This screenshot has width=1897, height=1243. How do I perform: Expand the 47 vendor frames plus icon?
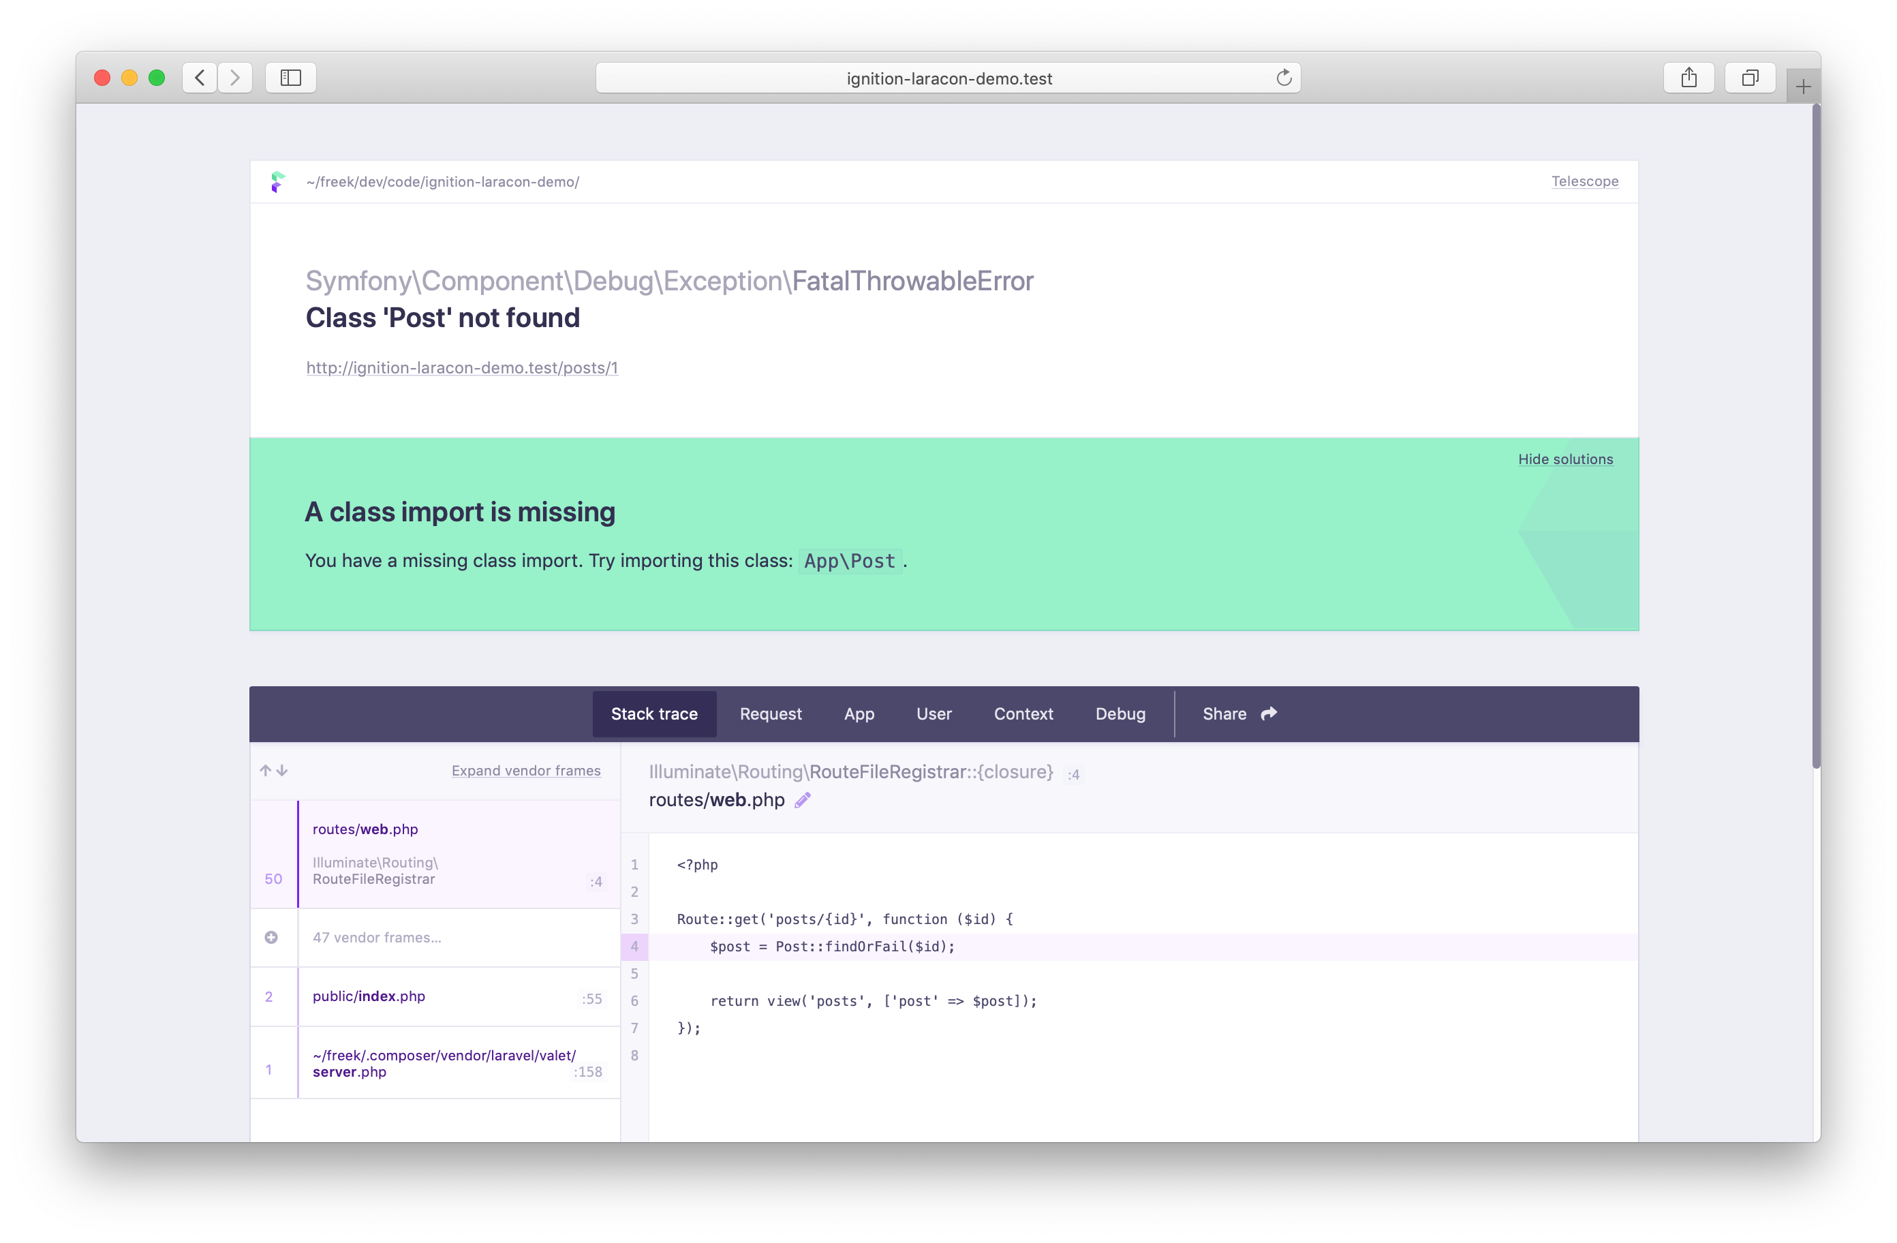(x=271, y=938)
